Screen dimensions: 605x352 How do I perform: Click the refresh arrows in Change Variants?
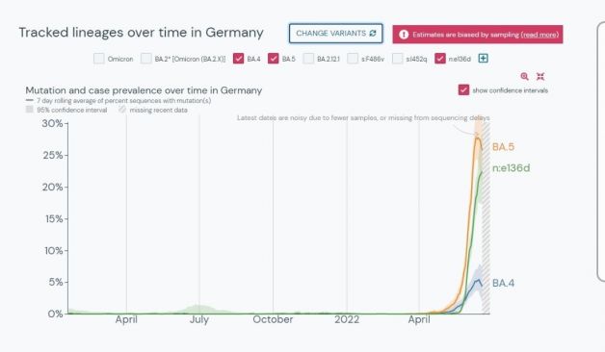point(372,34)
